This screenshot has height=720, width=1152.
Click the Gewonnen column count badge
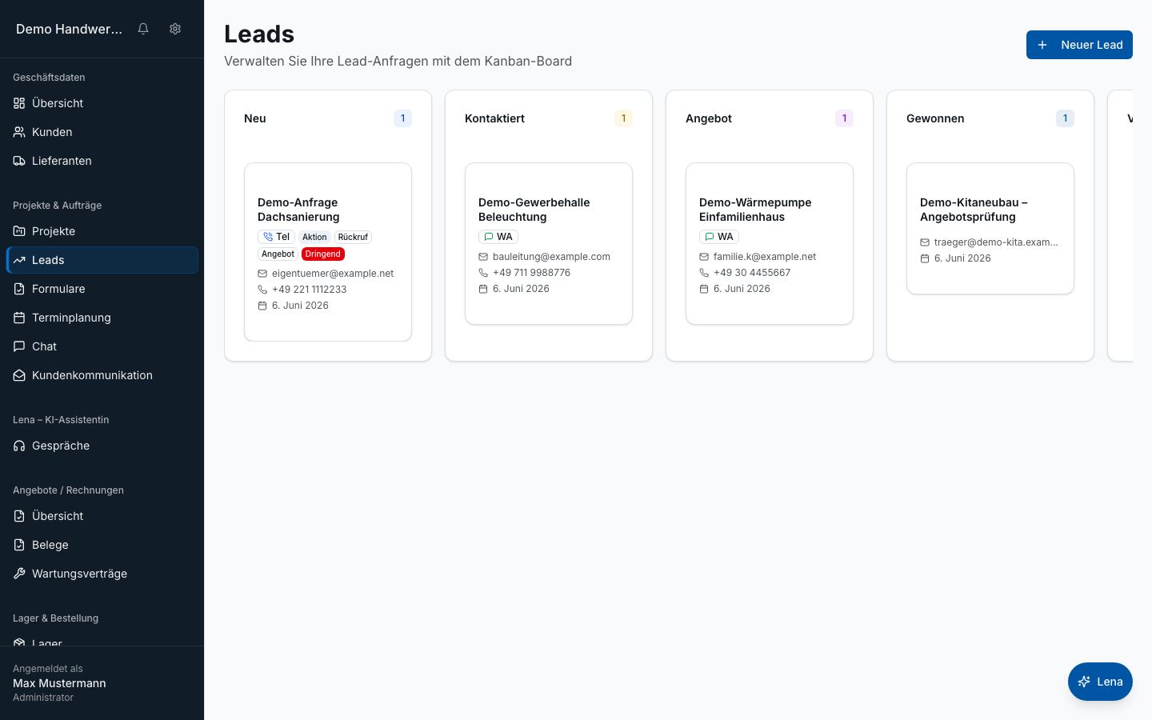[1065, 118]
